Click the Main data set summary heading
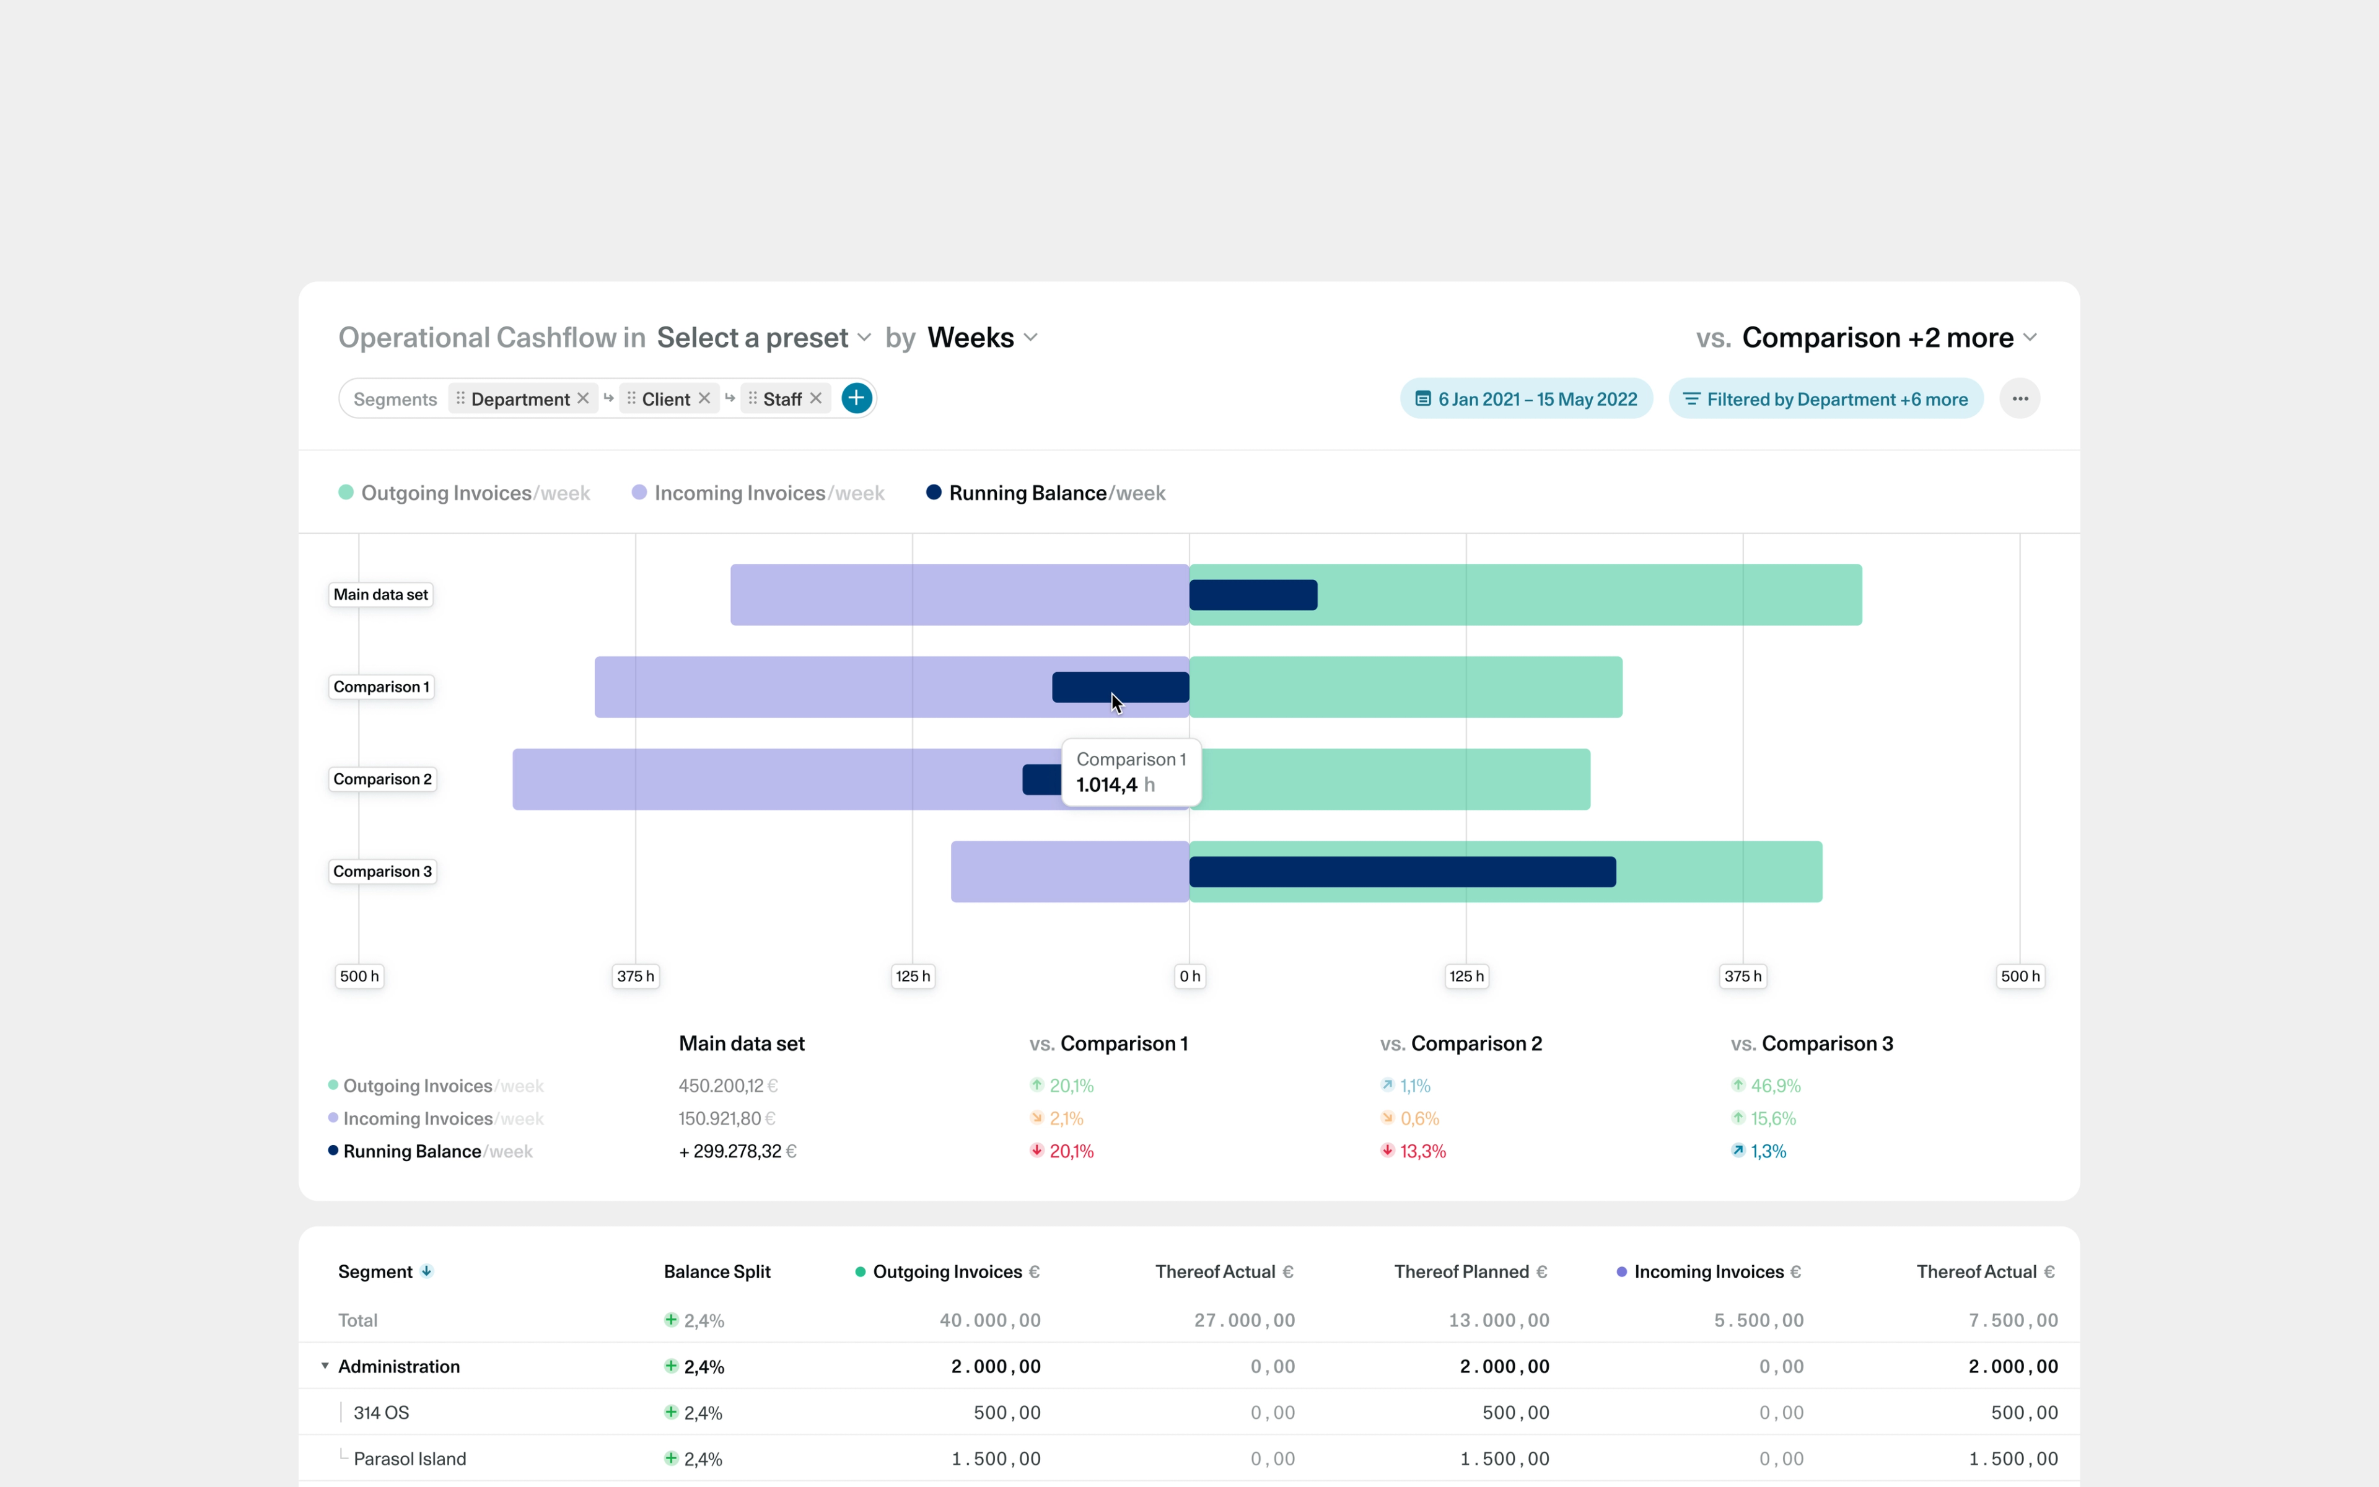This screenshot has width=2379, height=1487. (x=742, y=1043)
